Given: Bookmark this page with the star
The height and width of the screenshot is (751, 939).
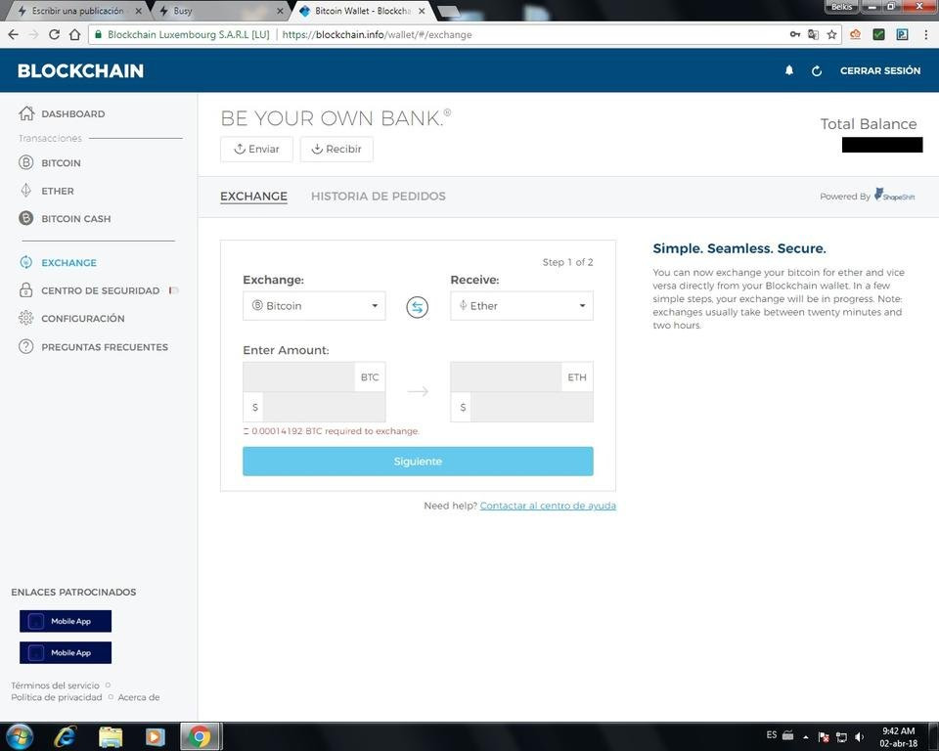Looking at the screenshot, I should (831, 35).
